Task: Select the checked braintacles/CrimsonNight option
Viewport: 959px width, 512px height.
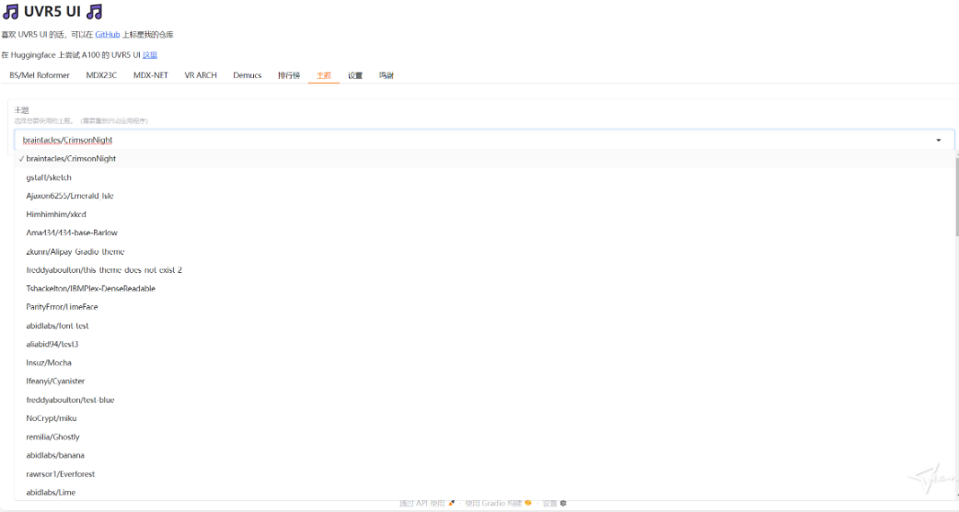Action: click(484, 158)
